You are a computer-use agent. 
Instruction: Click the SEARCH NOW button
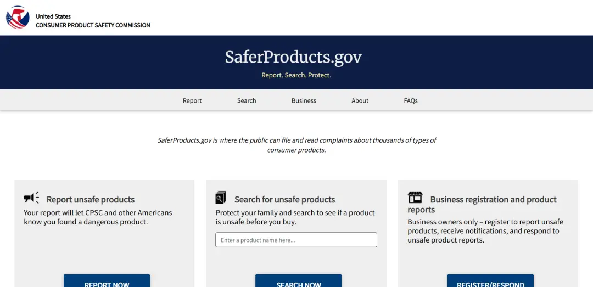tap(298, 280)
